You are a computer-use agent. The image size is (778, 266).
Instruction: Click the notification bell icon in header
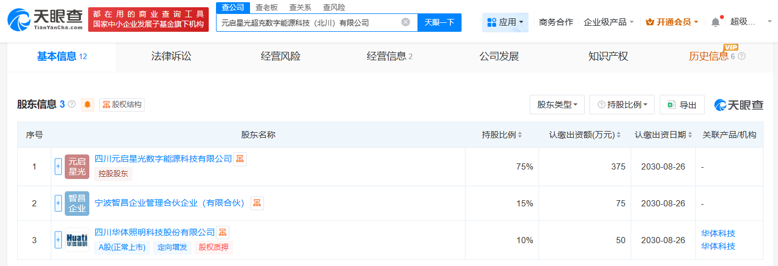coord(715,22)
